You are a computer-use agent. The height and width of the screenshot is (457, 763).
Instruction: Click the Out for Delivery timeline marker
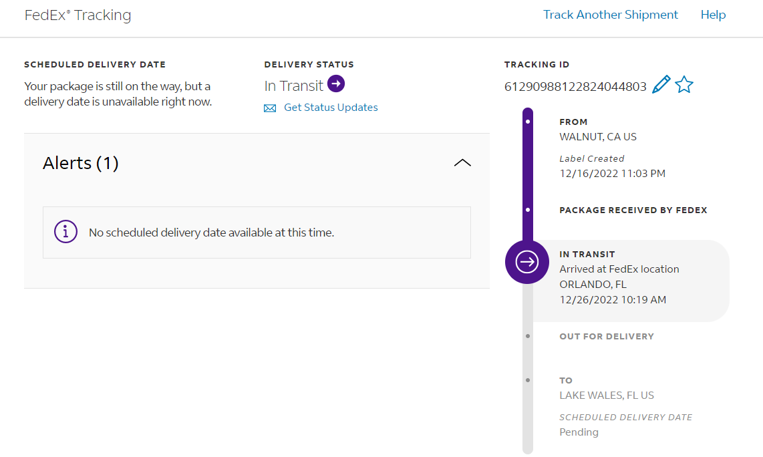pos(528,336)
